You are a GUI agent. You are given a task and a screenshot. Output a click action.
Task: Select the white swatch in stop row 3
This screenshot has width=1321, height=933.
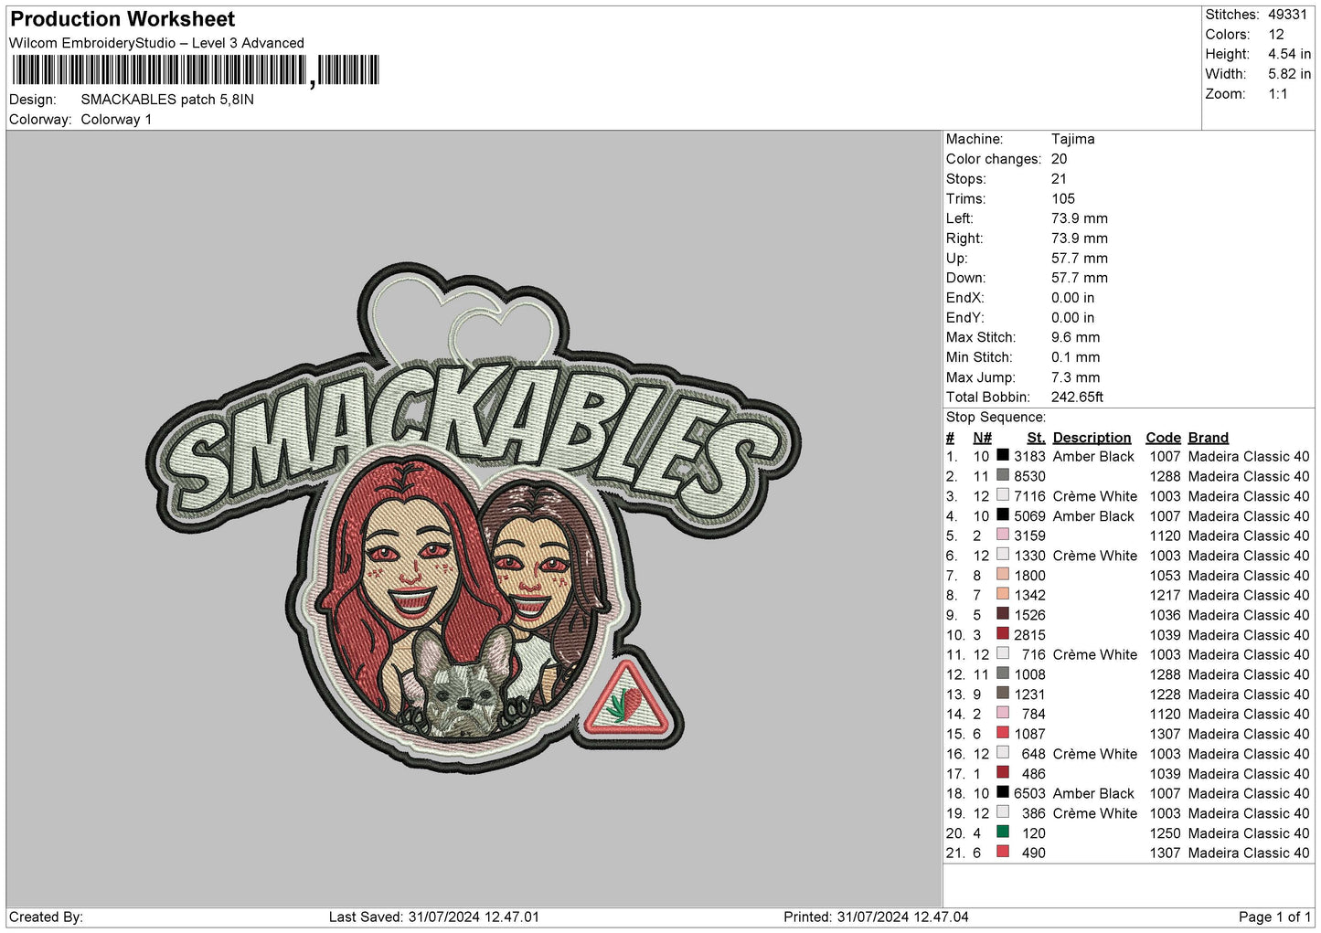tap(1003, 495)
